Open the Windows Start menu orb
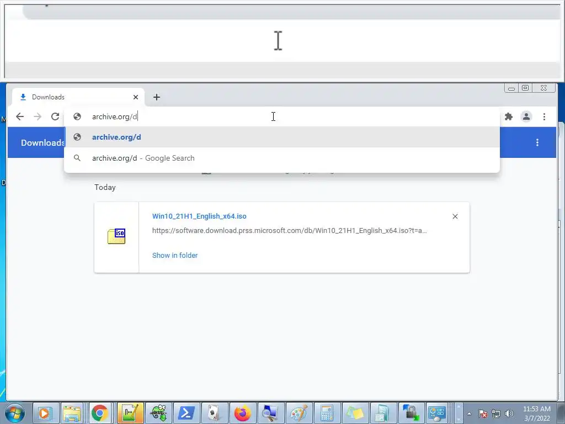Screen dimensions: 565x424 click(x=14, y=413)
